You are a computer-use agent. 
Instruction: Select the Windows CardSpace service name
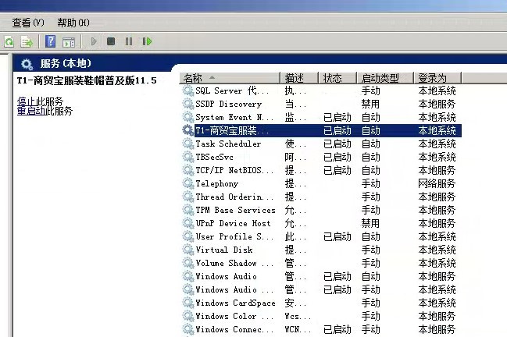235,303
